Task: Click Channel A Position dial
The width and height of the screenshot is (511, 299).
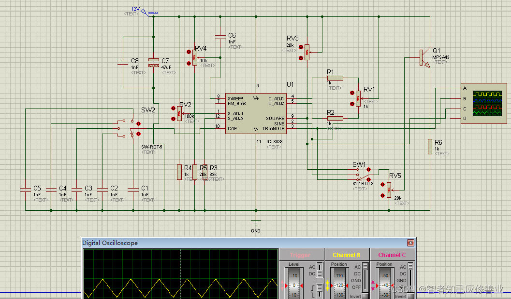Action: coord(339,283)
